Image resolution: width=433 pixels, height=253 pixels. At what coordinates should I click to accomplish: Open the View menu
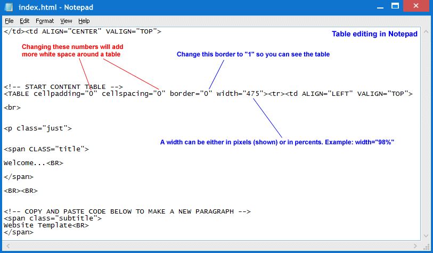[x=66, y=21]
